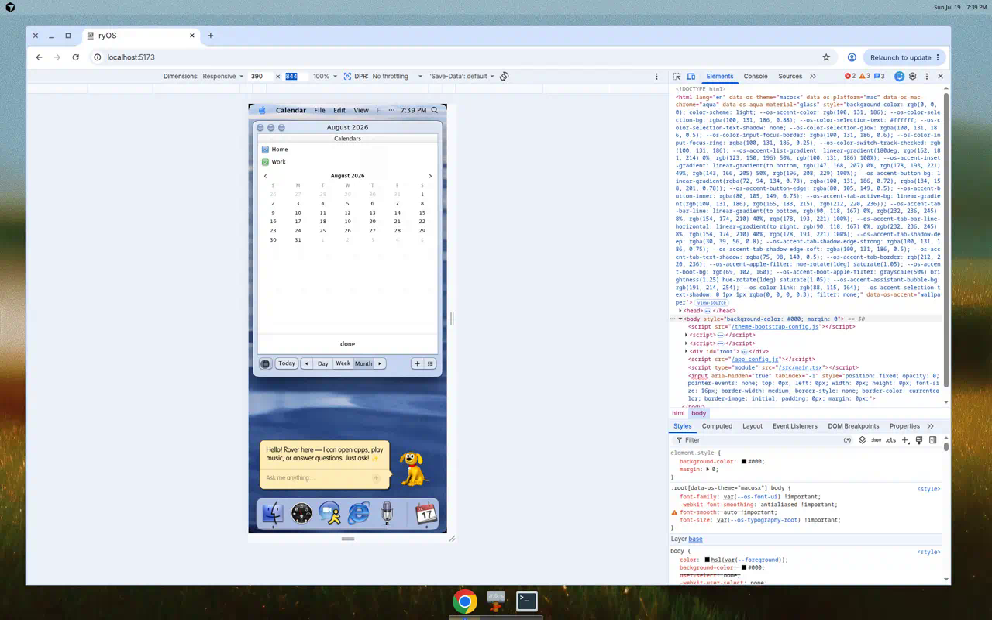992x620 pixels.
Task: Go to next period in Calendar toolbar
Action: pos(380,363)
